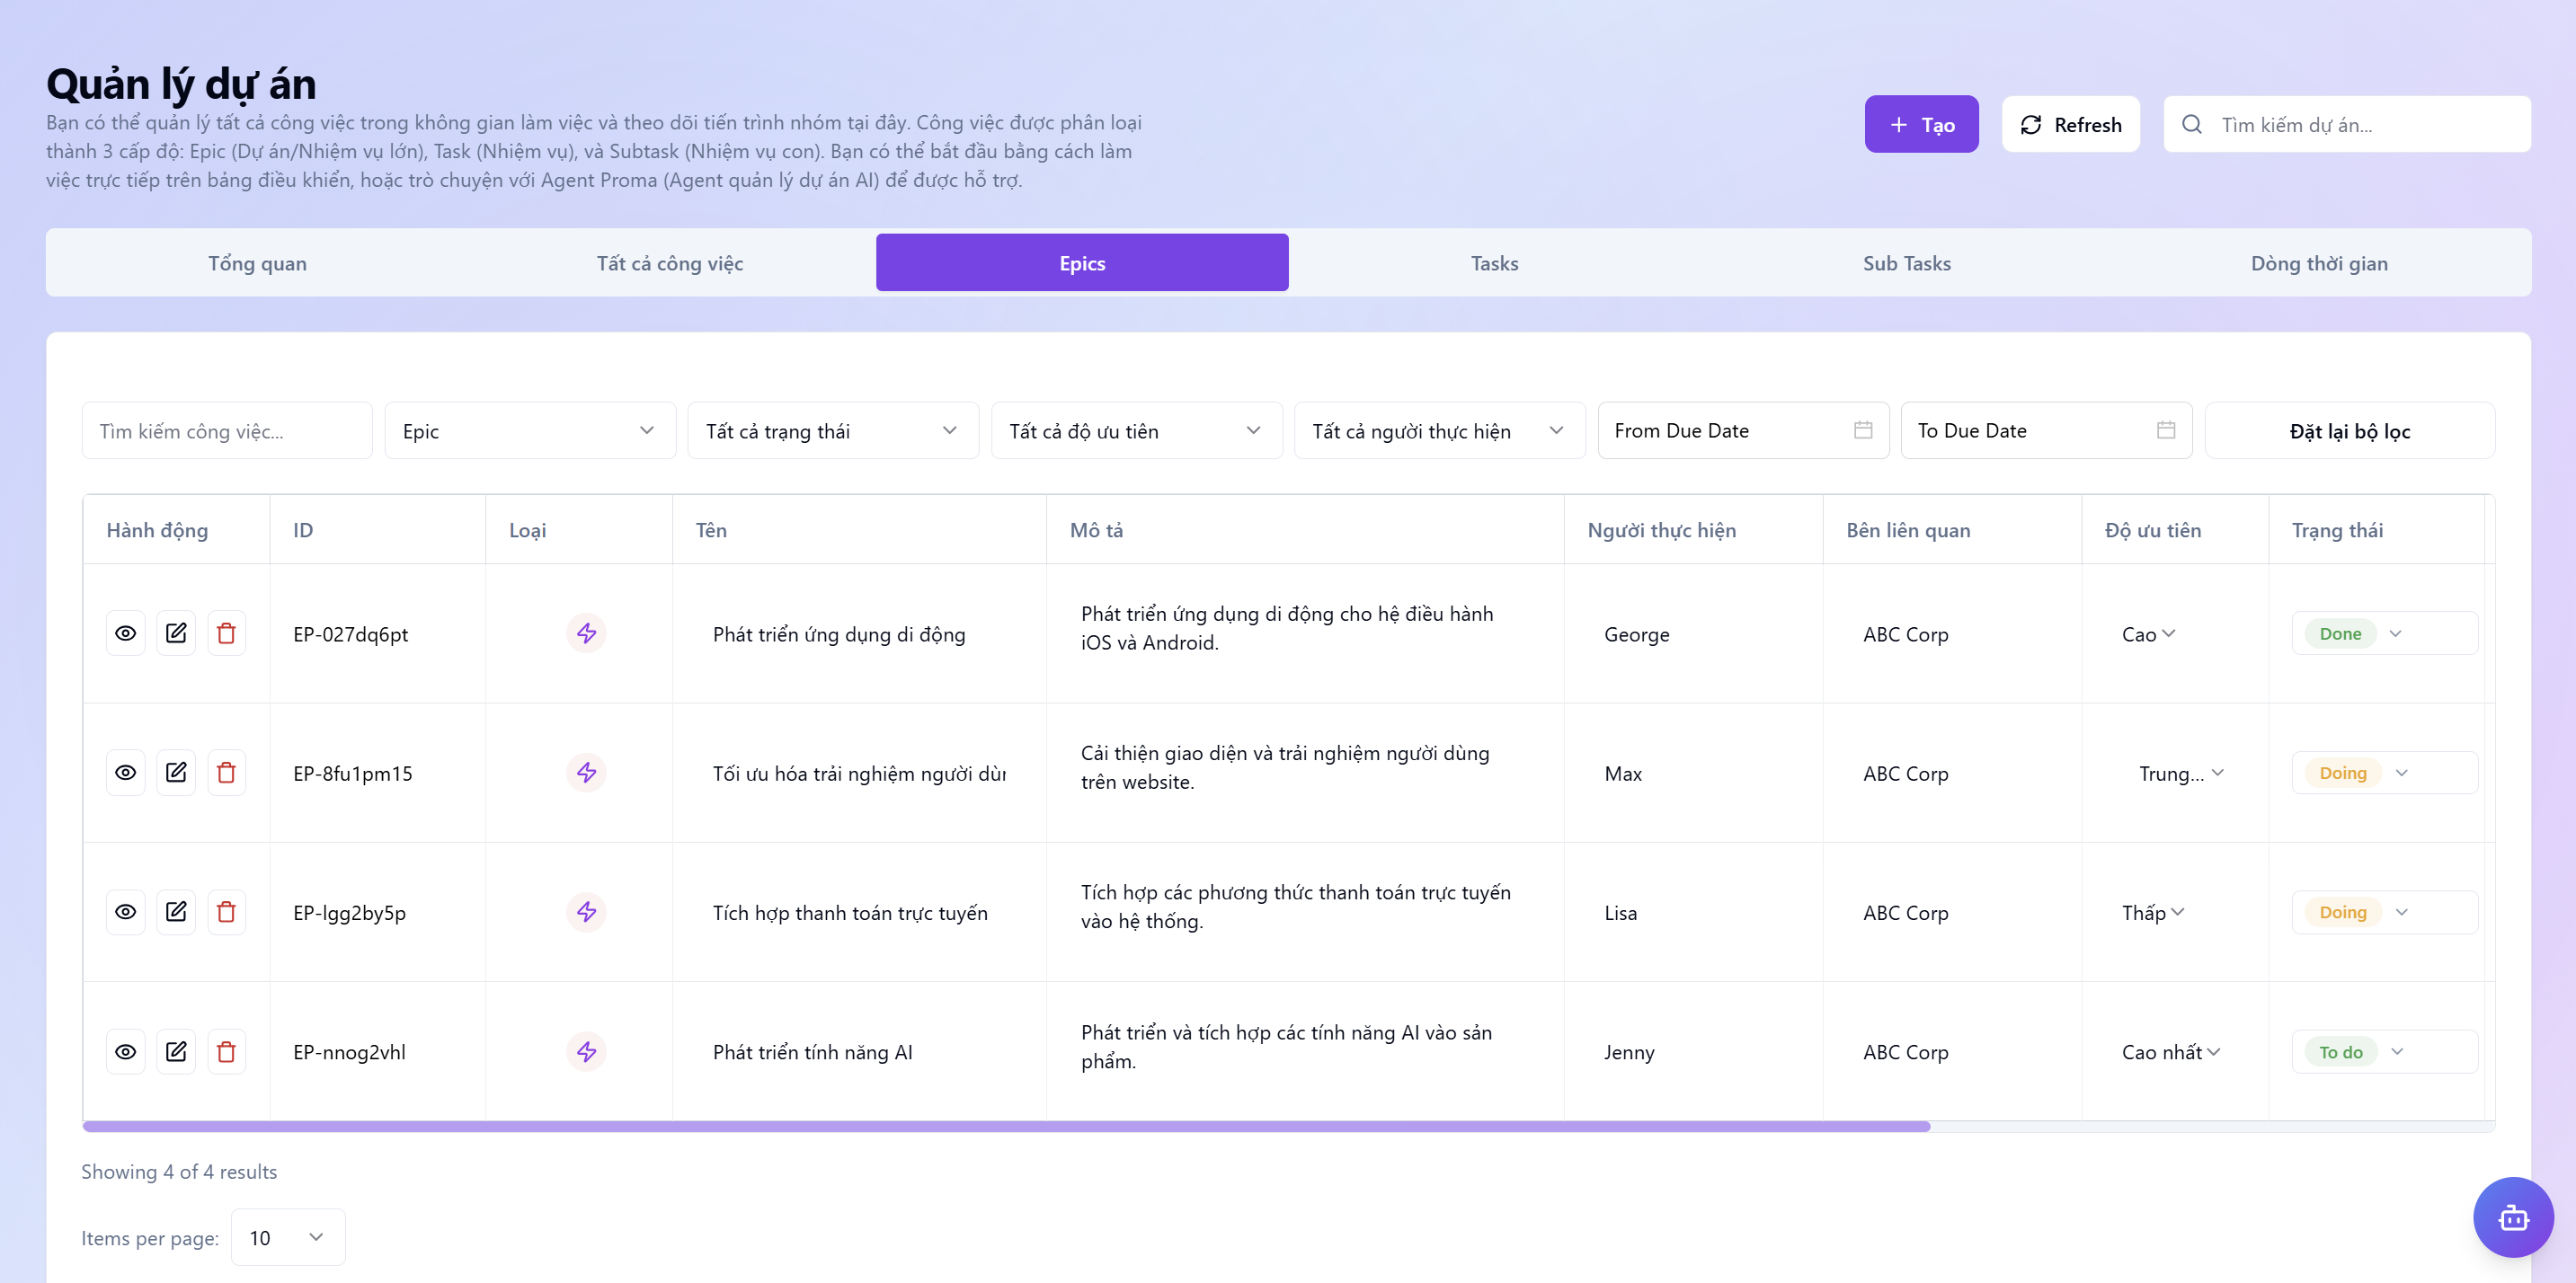
Task: Click the 'Phát triển tính năng AI' name cell
Action: pyautogui.click(x=859, y=1051)
